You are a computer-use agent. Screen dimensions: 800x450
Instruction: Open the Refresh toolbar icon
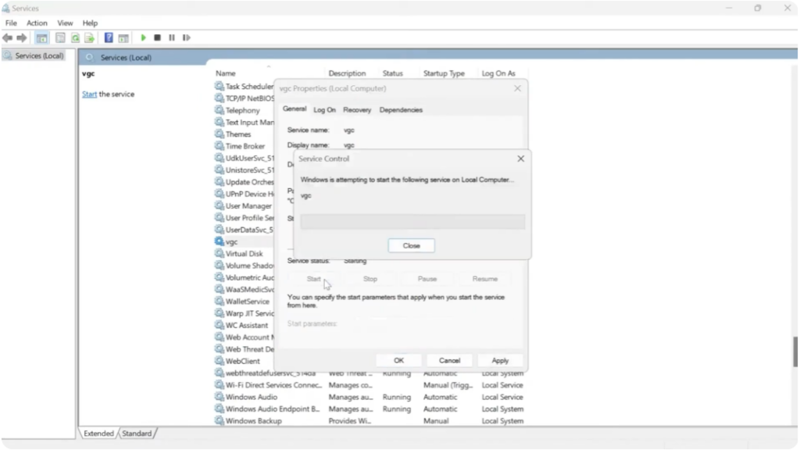(74, 37)
